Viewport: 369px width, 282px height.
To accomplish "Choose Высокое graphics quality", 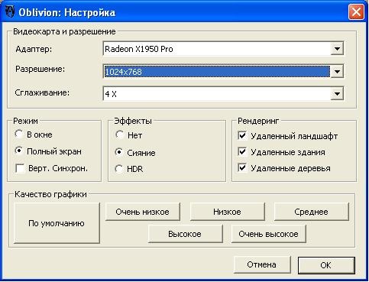I will click(185, 234).
